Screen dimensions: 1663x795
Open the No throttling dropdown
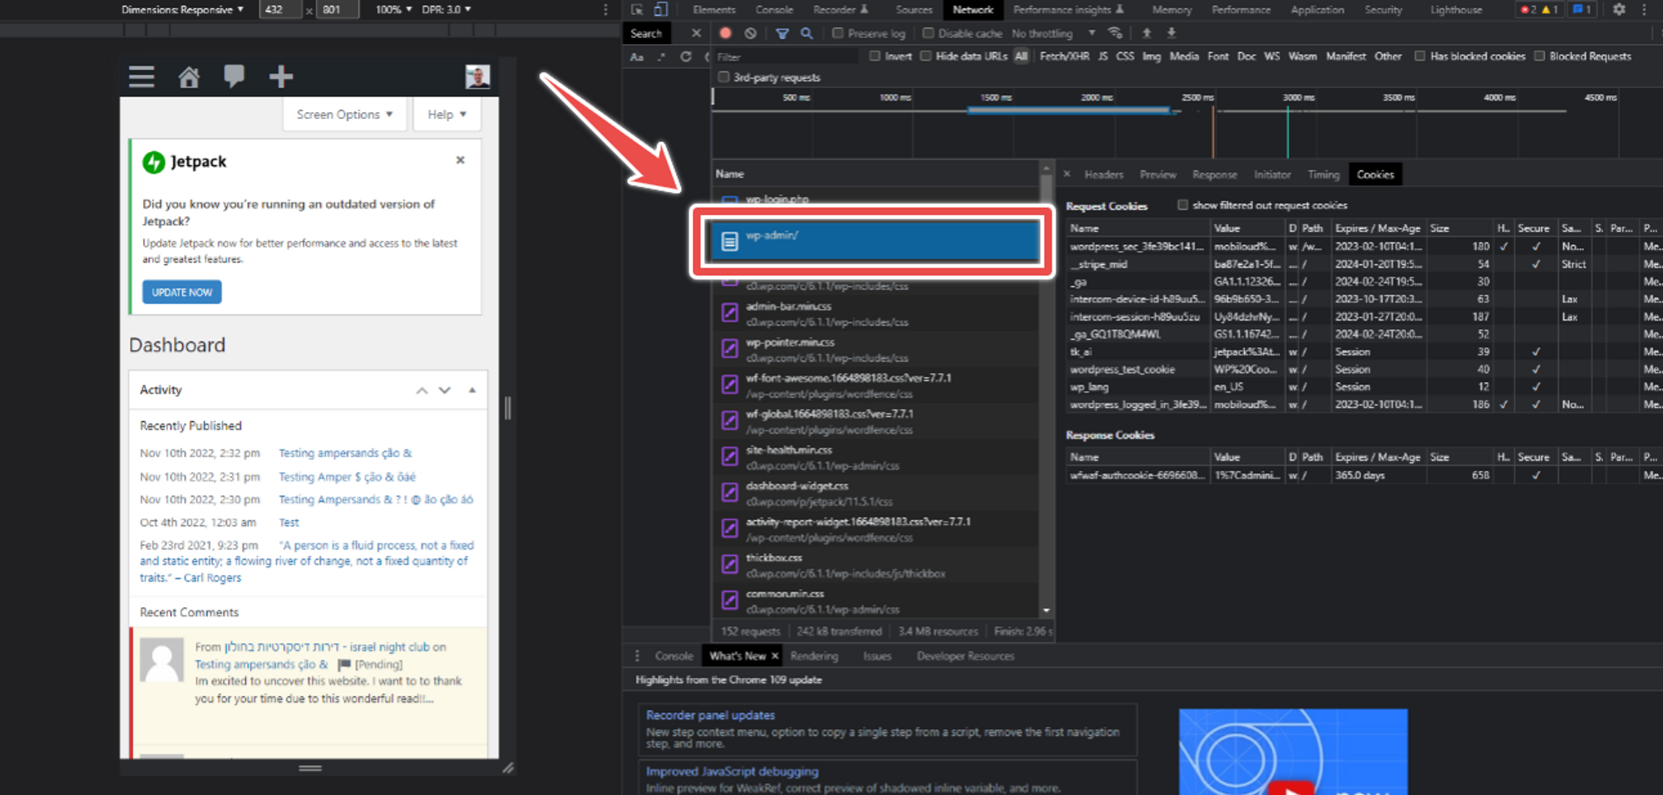click(1054, 33)
